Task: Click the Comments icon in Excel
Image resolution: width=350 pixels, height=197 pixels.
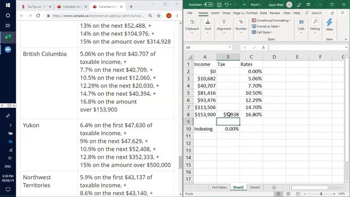Action: tap(342, 13)
